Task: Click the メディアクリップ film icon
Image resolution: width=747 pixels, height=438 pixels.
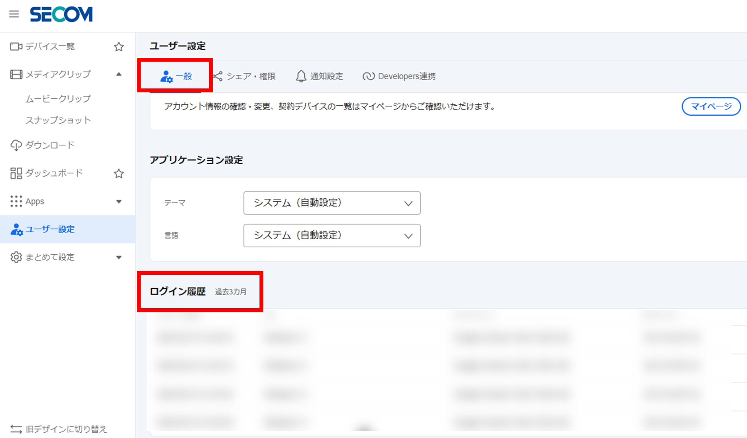Action: pos(16,74)
